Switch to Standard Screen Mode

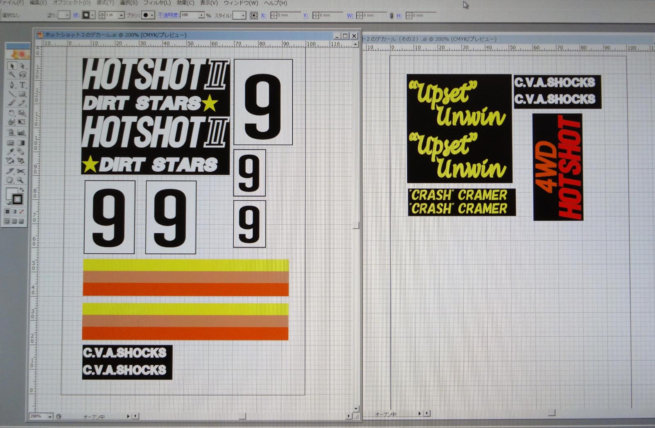point(7,221)
